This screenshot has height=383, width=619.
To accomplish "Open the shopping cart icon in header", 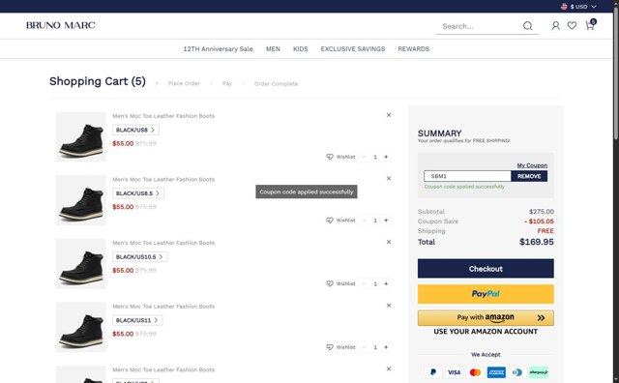I will tap(590, 25).
